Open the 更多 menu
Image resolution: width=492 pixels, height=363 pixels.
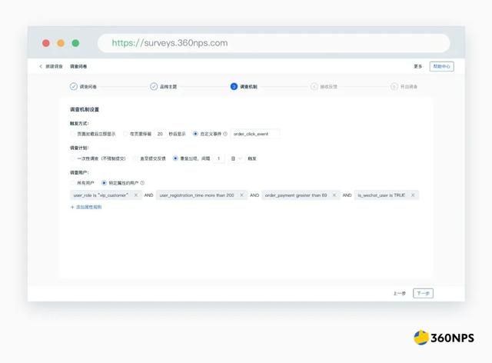pyautogui.click(x=417, y=67)
